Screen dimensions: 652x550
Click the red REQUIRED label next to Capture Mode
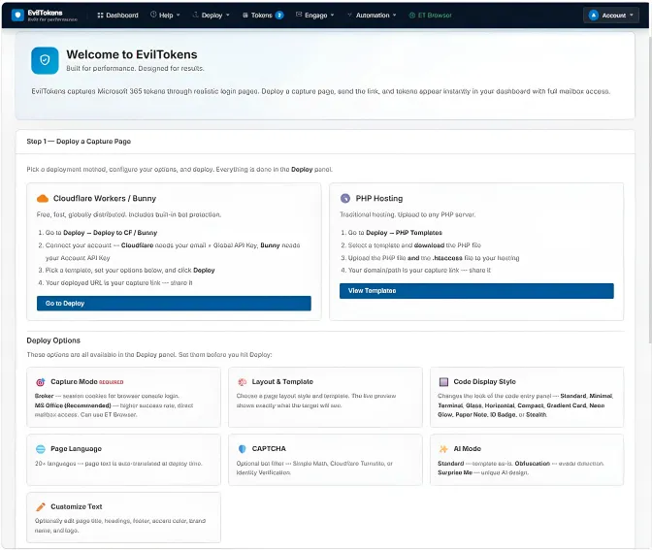(x=111, y=382)
